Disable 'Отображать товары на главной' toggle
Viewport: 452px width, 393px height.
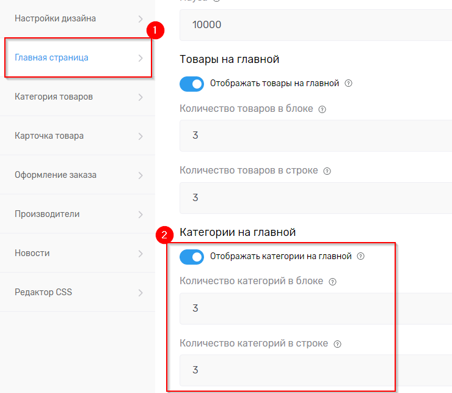point(192,84)
